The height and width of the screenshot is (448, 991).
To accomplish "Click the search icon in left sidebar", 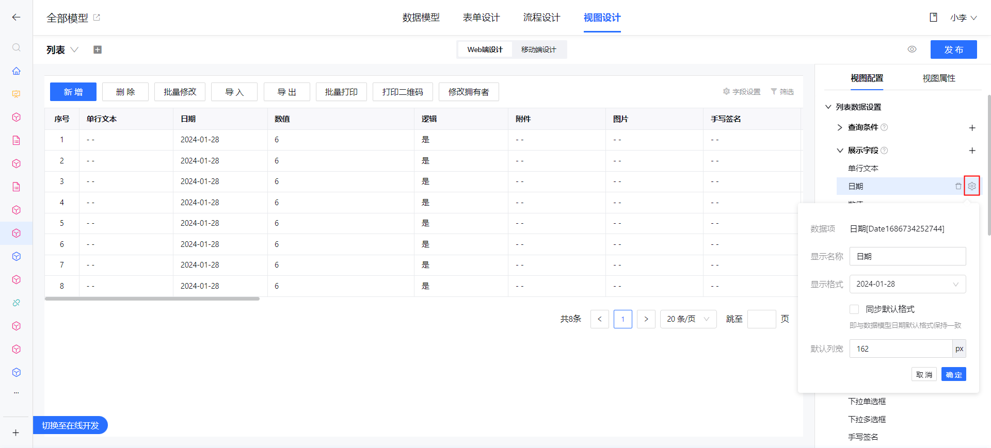I will click(17, 47).
